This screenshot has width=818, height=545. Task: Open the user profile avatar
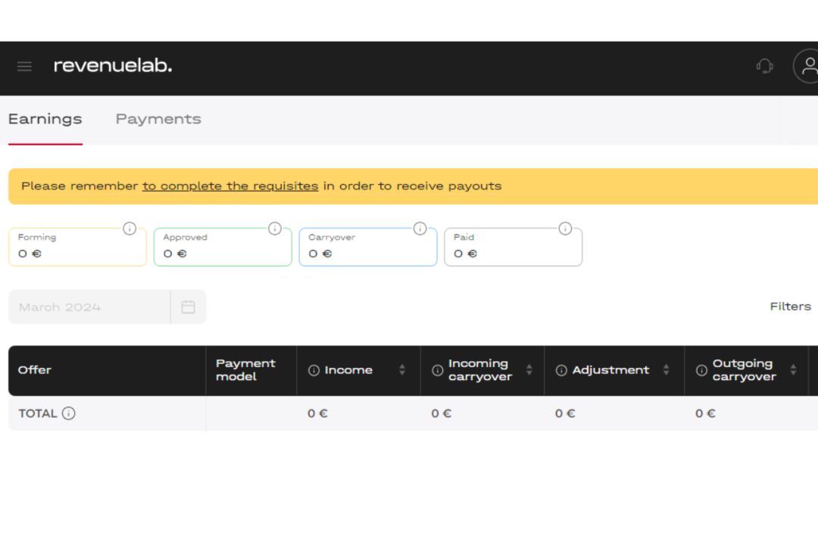[807, 66]
